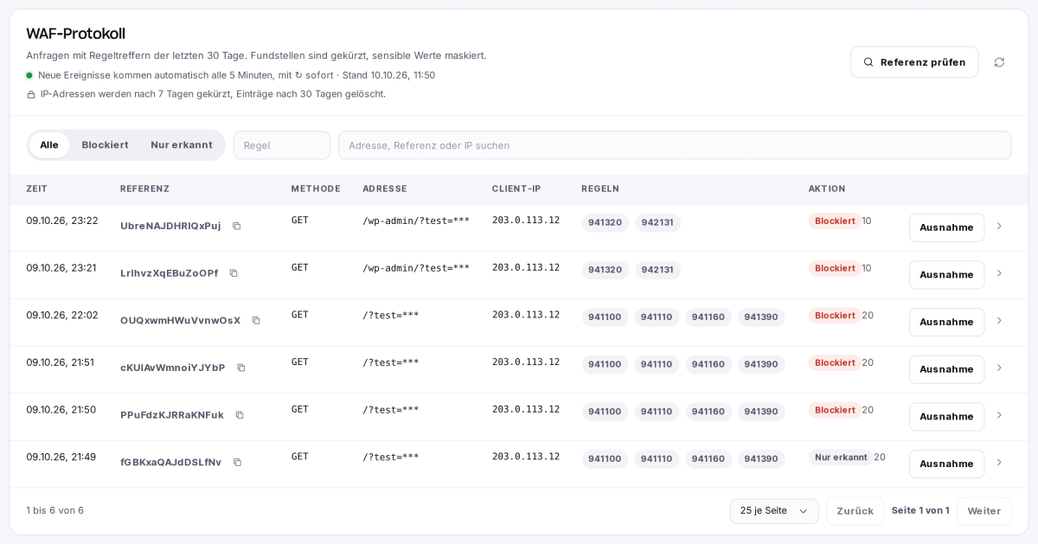
Task: Click the '1 bis 6 von 6' count
Action: [54, 510]
